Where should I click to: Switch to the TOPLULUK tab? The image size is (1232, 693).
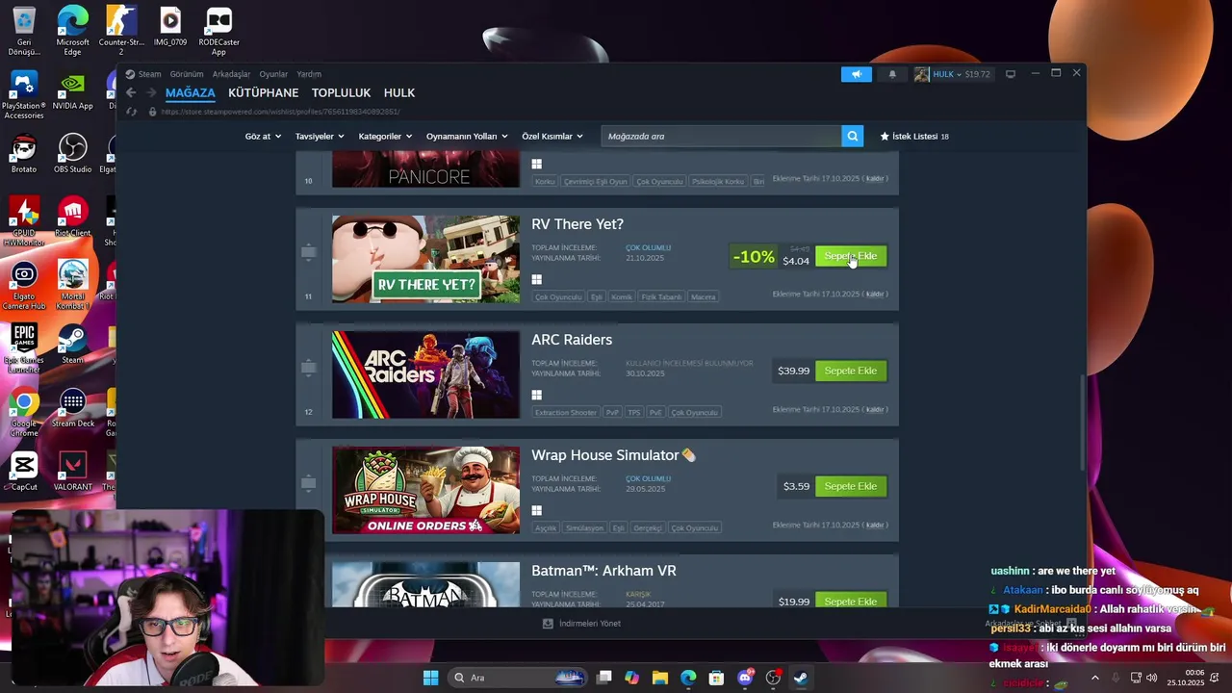coord(341,92)
